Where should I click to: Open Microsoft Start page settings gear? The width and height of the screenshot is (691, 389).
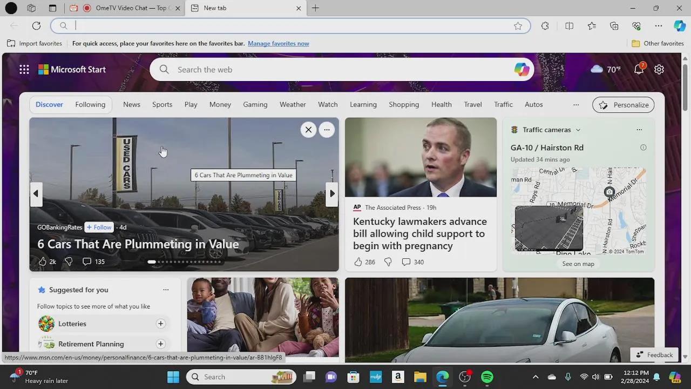(x=659, y=70)
